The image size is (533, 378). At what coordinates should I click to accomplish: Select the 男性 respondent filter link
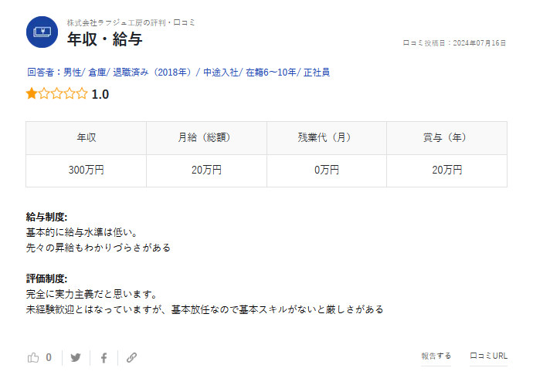tap(72, 73)
